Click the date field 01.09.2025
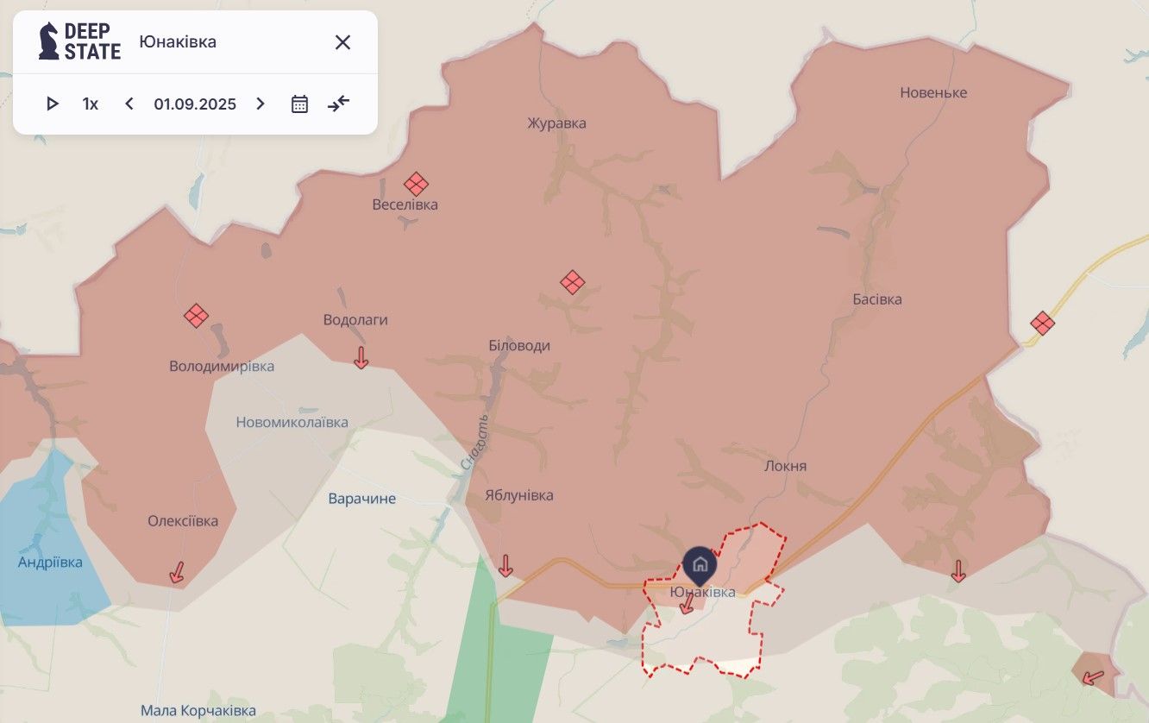Screen dimensions: 1149x723 click(195, 104)
